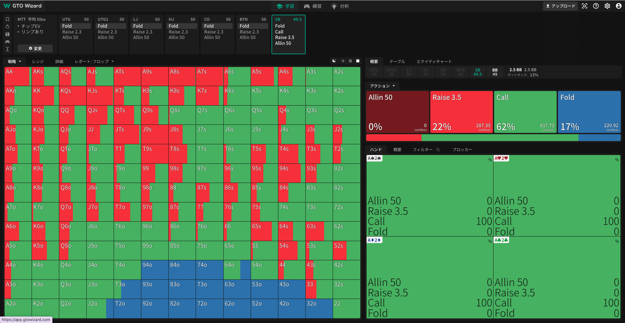Screen dimensions: 625x323
Task: Click the アップロード button
Action: (560, 6)
